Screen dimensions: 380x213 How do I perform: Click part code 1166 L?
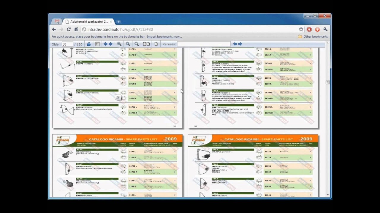[132, 63]
